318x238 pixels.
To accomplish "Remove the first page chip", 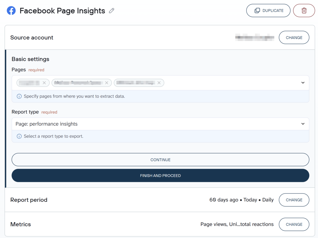I will coord(44,83).
